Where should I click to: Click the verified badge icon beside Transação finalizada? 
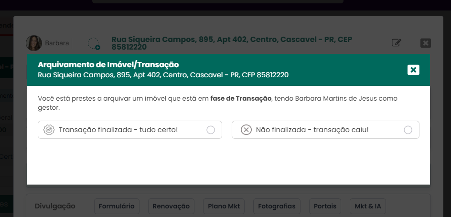(49, 130)
